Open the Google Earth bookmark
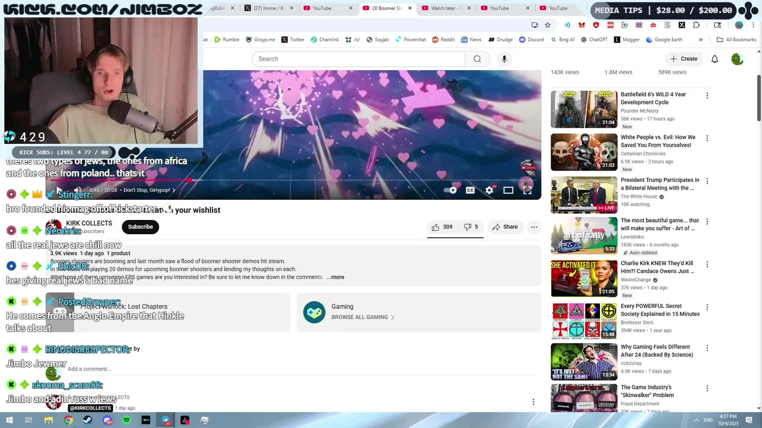 (x=664, y=40)
